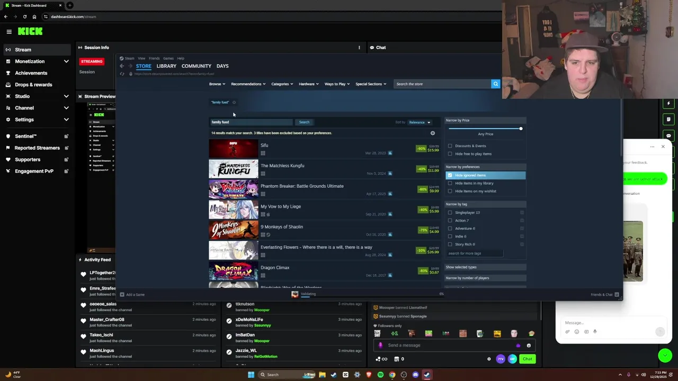Check Hide items in my library

point(450,183)
